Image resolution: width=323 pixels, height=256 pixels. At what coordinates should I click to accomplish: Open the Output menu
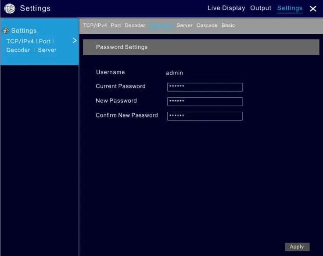click(261, 8)
